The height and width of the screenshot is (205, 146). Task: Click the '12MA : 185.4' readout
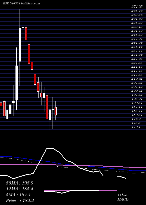tap(20, 189)
